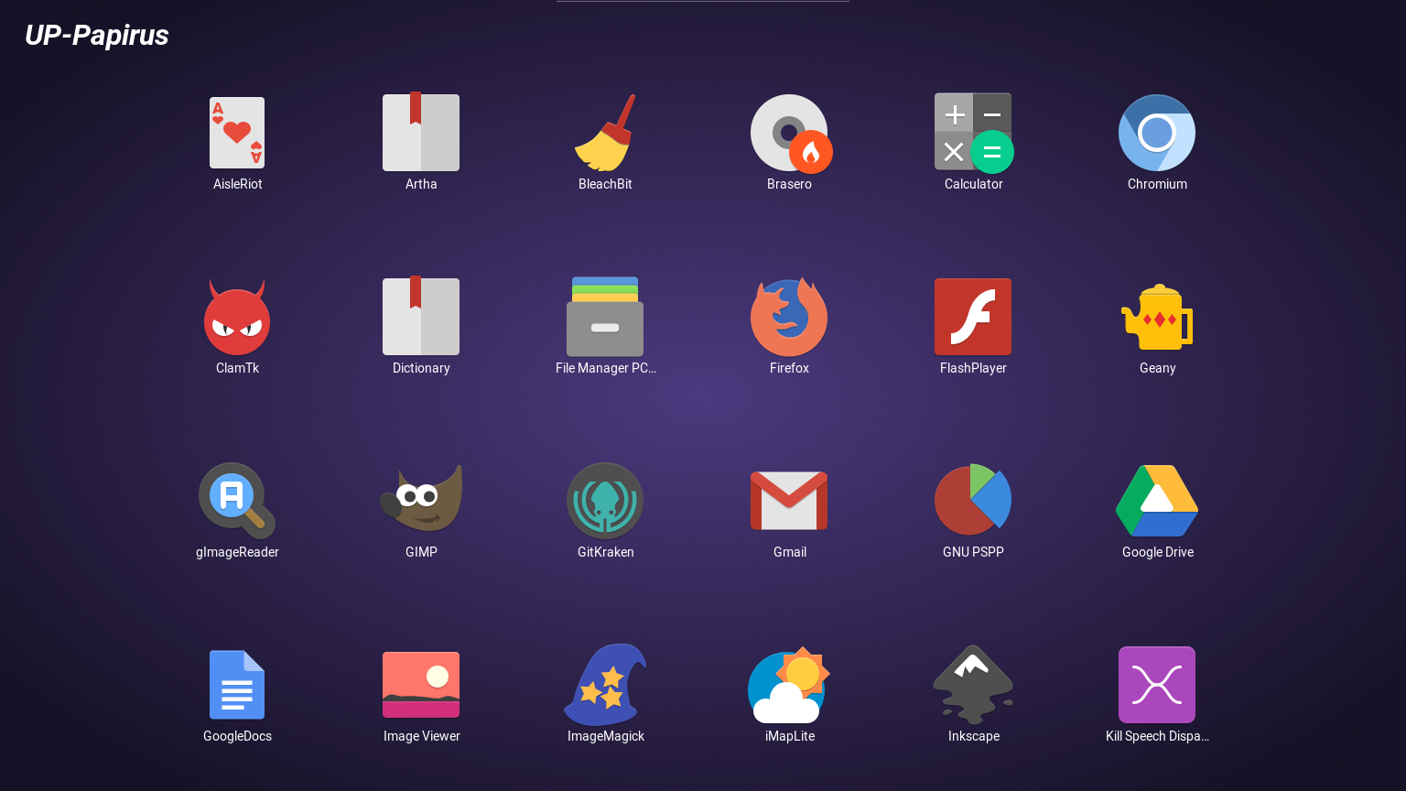1406x791 pixels.
Task: Click the "AisleRiot" label text
Action: (238, 184)
